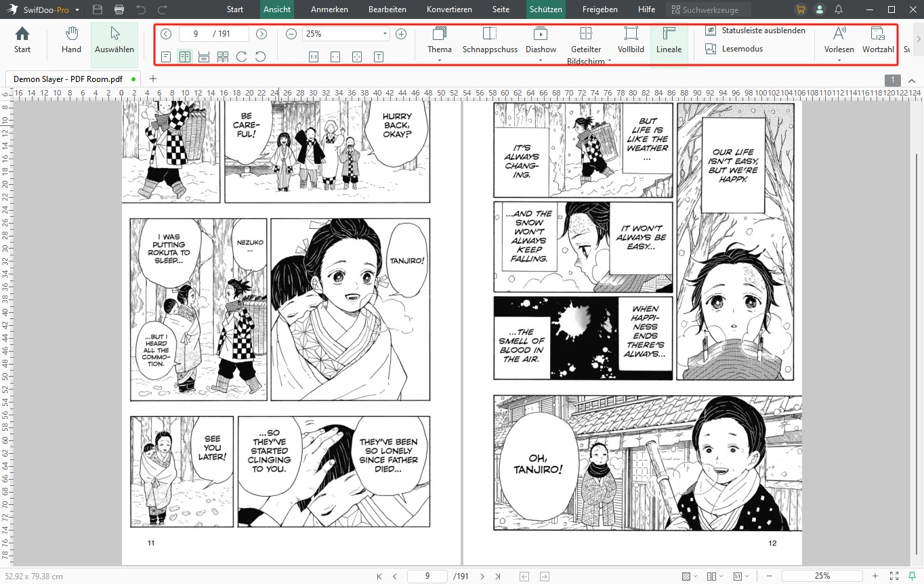Rotate the page clockwise

[x=242, y=56]
